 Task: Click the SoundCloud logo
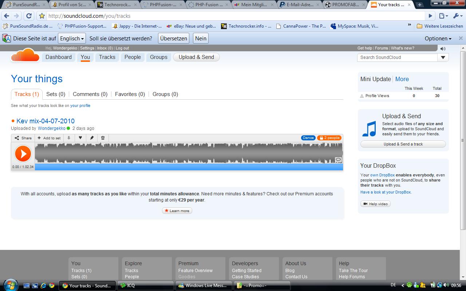click(x=25, y=55)
